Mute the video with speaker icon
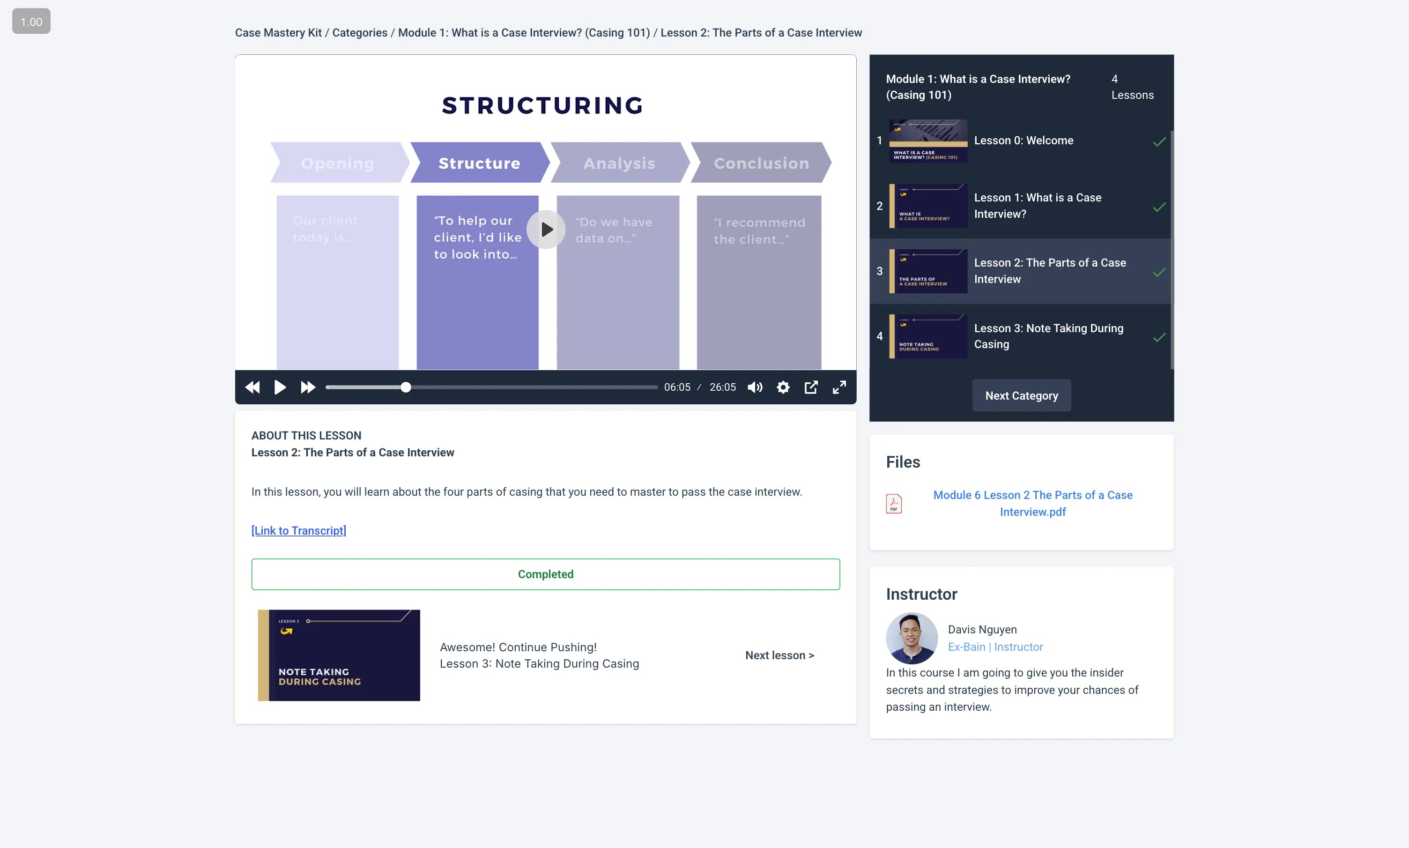 pos(755,387)
